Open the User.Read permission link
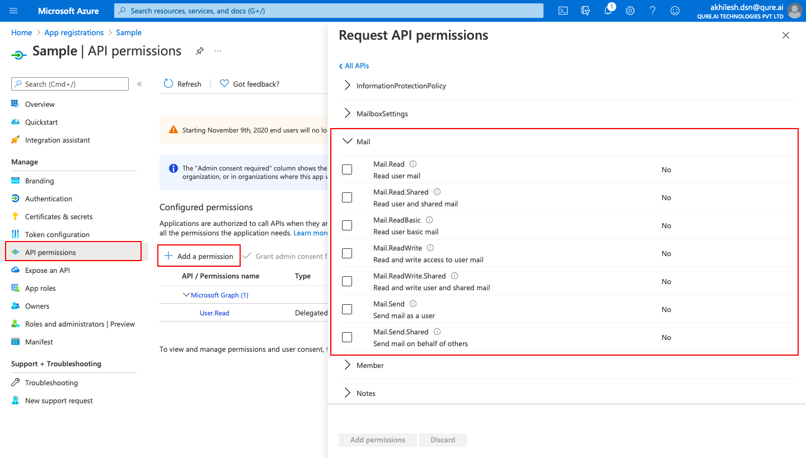 point(214,313)
